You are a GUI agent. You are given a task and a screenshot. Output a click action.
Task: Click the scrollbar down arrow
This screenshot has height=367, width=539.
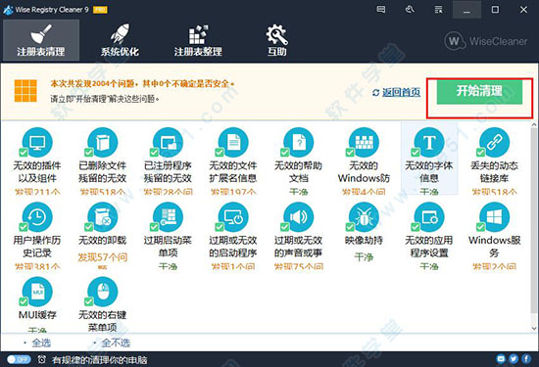534,328
